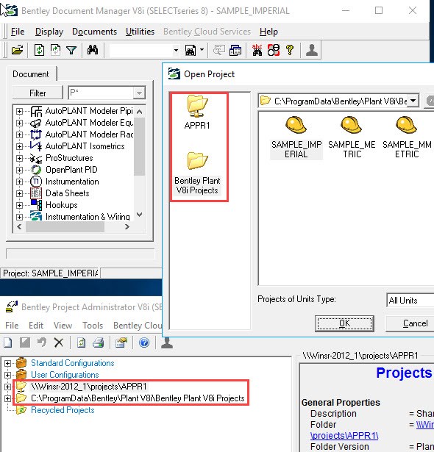434x452 pixels.
Task: Open the arrow next to the save-search binoculars icon
Action: click(x=202, y=50)
